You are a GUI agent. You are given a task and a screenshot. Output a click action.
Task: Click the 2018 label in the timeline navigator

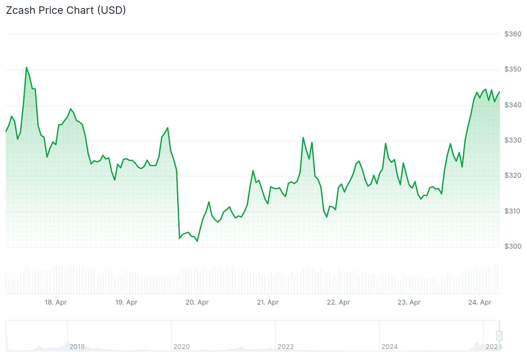click(77, 347)
